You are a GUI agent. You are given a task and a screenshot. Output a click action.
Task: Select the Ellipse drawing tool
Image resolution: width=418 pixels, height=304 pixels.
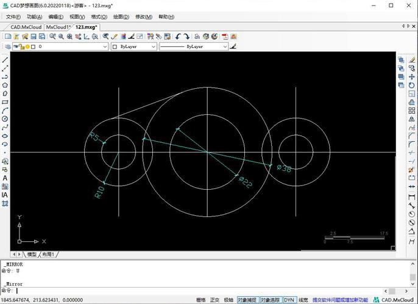pyautogui.click(x=5, y=136)
